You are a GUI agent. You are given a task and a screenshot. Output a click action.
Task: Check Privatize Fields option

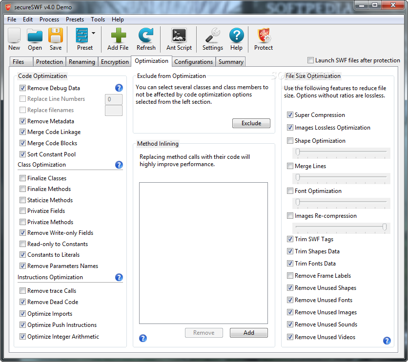coord(22,211)
